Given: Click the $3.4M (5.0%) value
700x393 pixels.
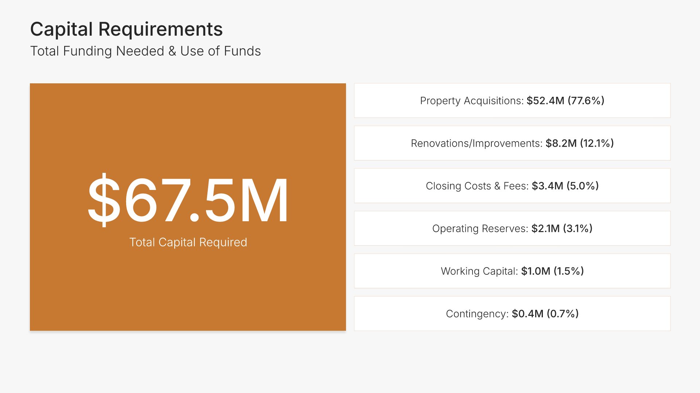Looking at the screenshot, I should click(x=565, y=186).
